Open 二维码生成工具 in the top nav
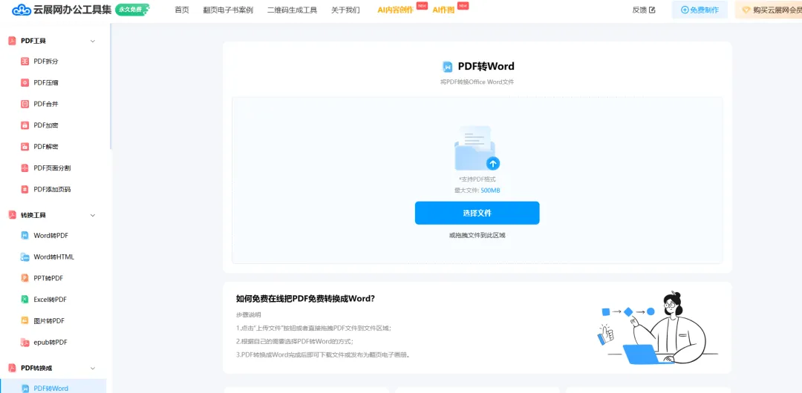Screen dimensions: 802x393 [x=292, y=10]
